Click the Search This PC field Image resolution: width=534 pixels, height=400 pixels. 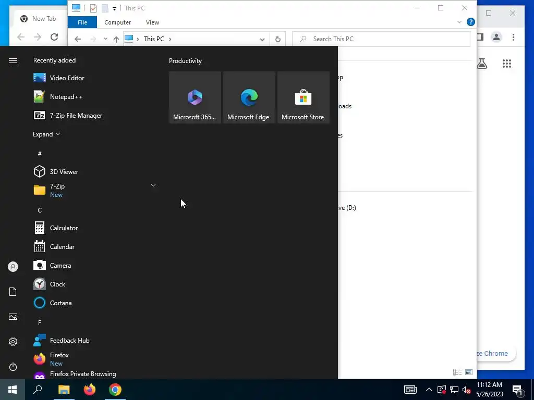pyautogui.click(x=381, y=39)
